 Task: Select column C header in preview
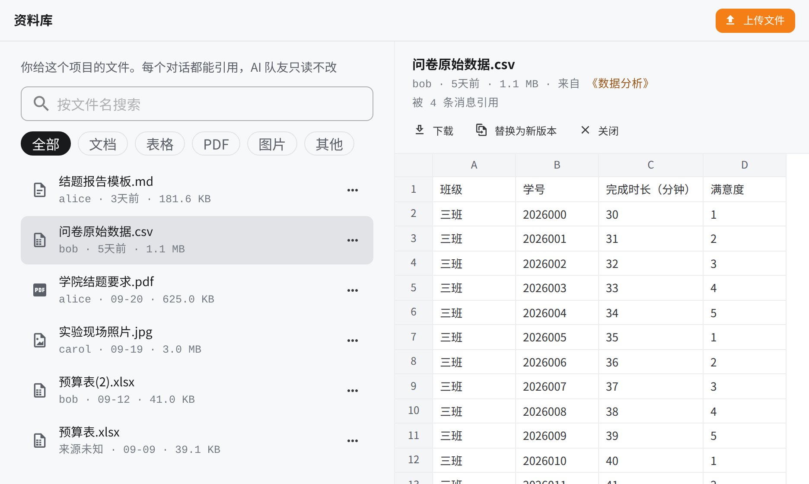click(651, 165)
